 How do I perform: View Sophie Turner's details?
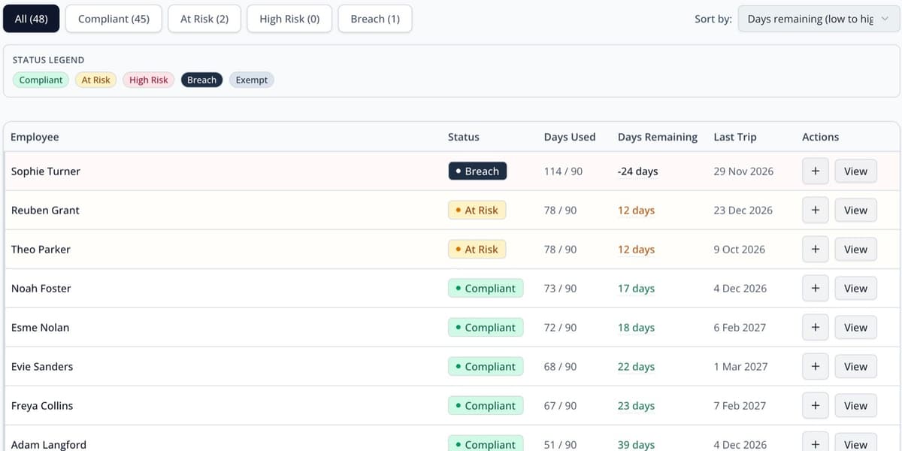(x=855, y=171)
